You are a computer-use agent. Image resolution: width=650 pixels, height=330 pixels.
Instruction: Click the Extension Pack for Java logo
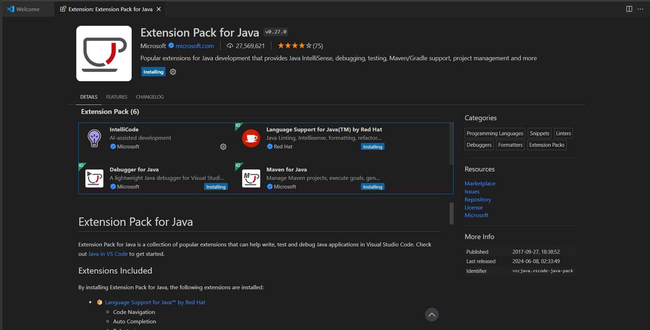(x=104, y=53)
